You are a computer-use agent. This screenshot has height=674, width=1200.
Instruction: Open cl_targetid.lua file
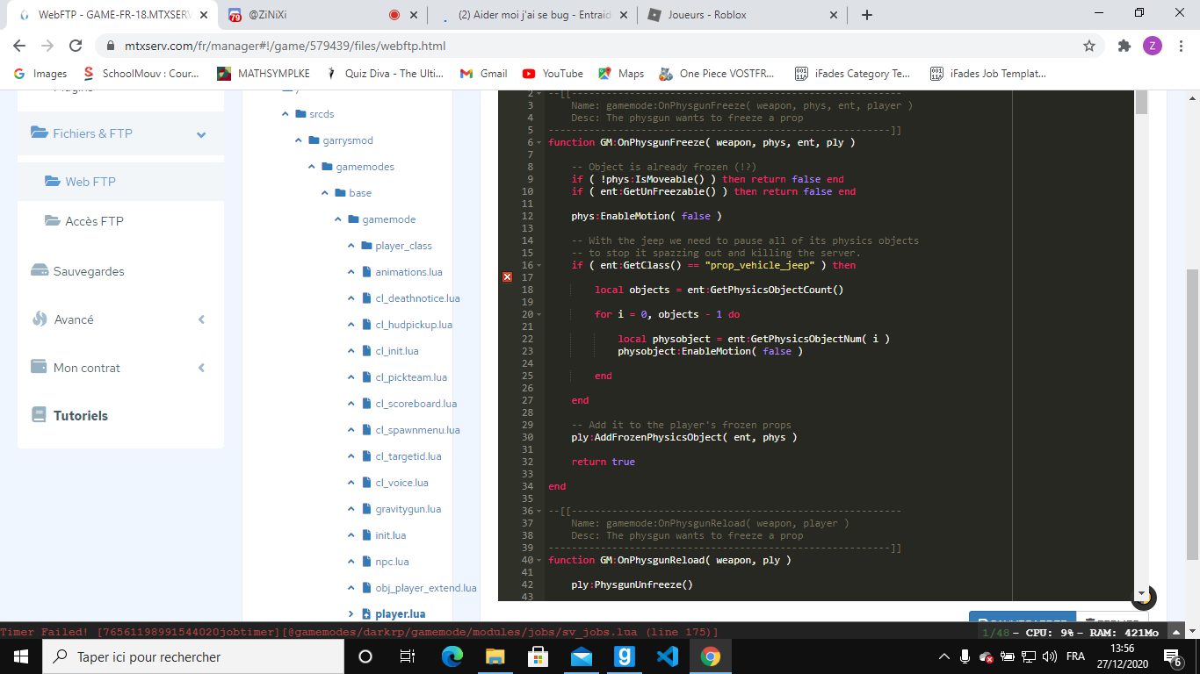pyautogui.click(x=408, y=456)
